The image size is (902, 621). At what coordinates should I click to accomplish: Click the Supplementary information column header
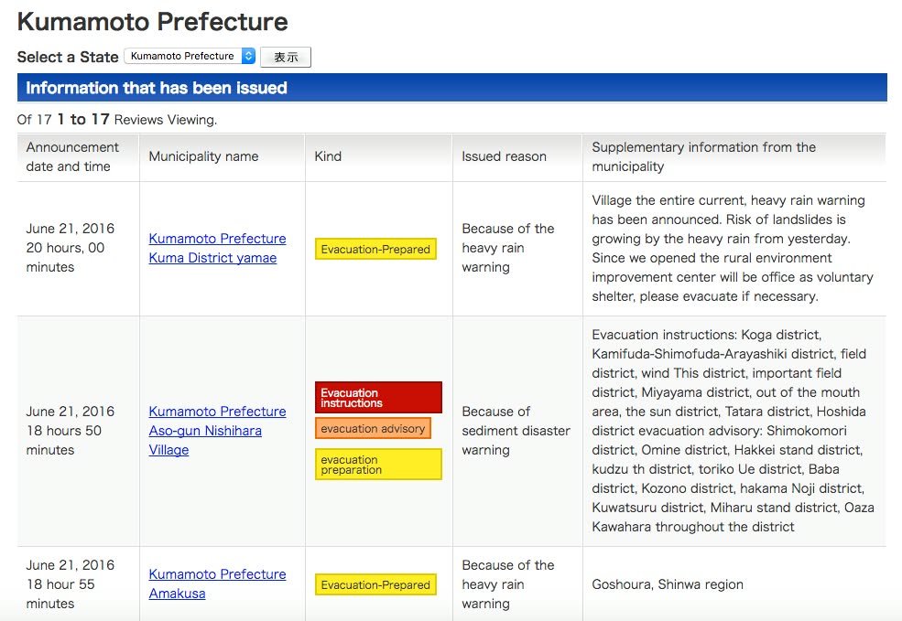coord(703,156)
